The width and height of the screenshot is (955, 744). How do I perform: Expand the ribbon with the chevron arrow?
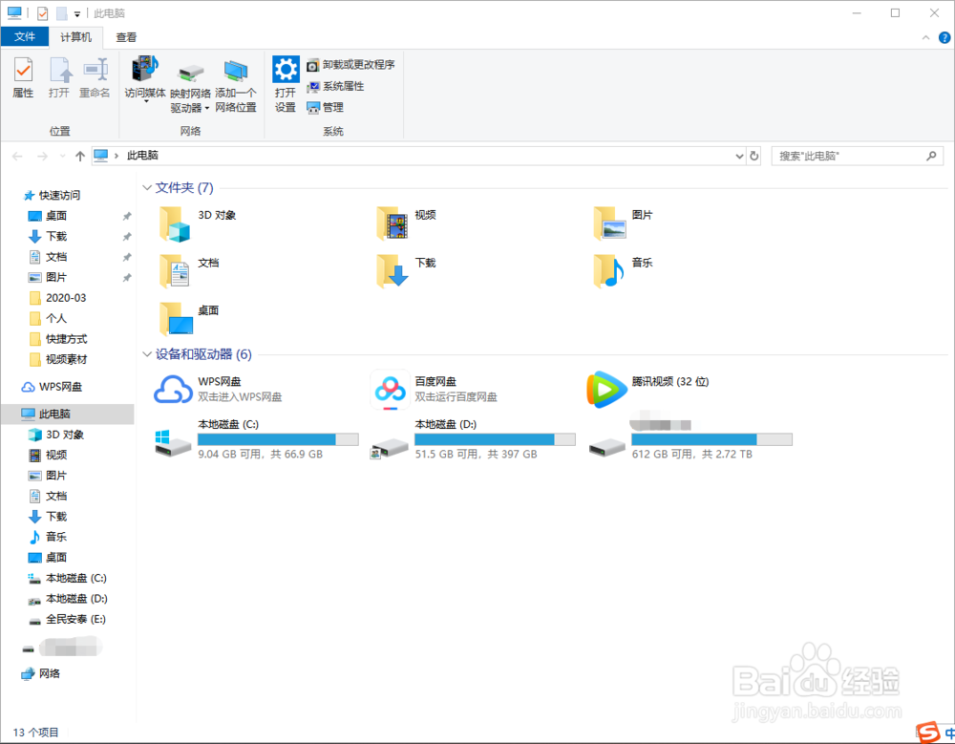(924, 36)
